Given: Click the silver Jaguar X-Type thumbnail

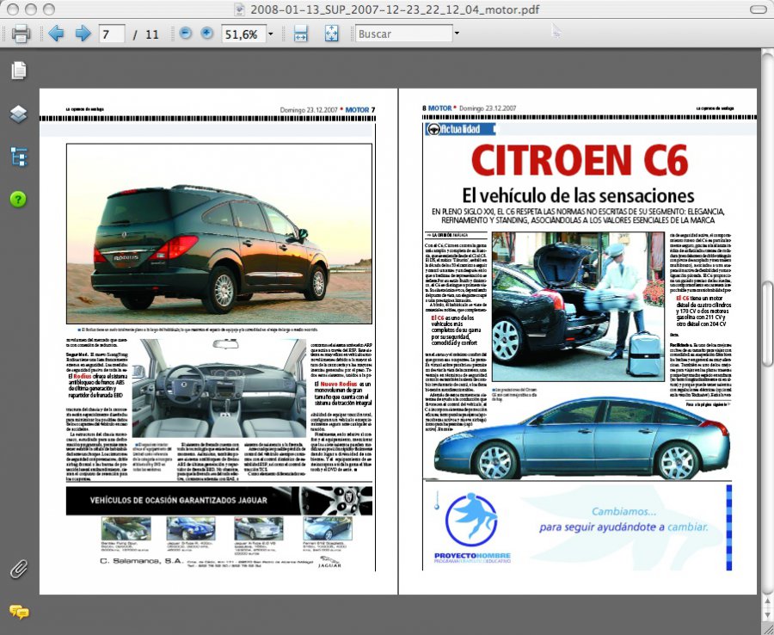Looking at the screenshot, I should click(259, 528).
